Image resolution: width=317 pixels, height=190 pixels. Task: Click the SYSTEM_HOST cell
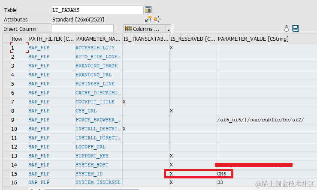point(99,165)
